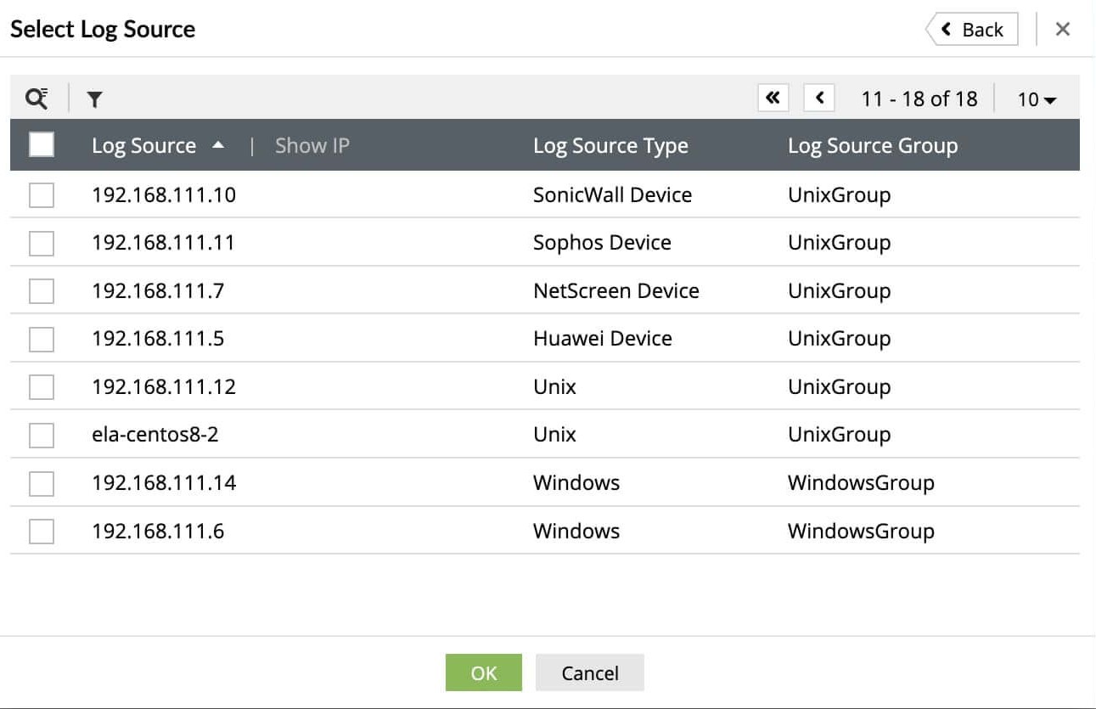Click the OK button
The width and height of the screenshot is (1096, 709).
[x=483, y=672]
